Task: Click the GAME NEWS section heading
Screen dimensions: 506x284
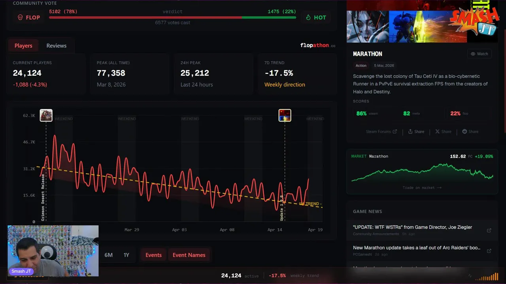Action: pyautogui.click(x=368, y=211)
